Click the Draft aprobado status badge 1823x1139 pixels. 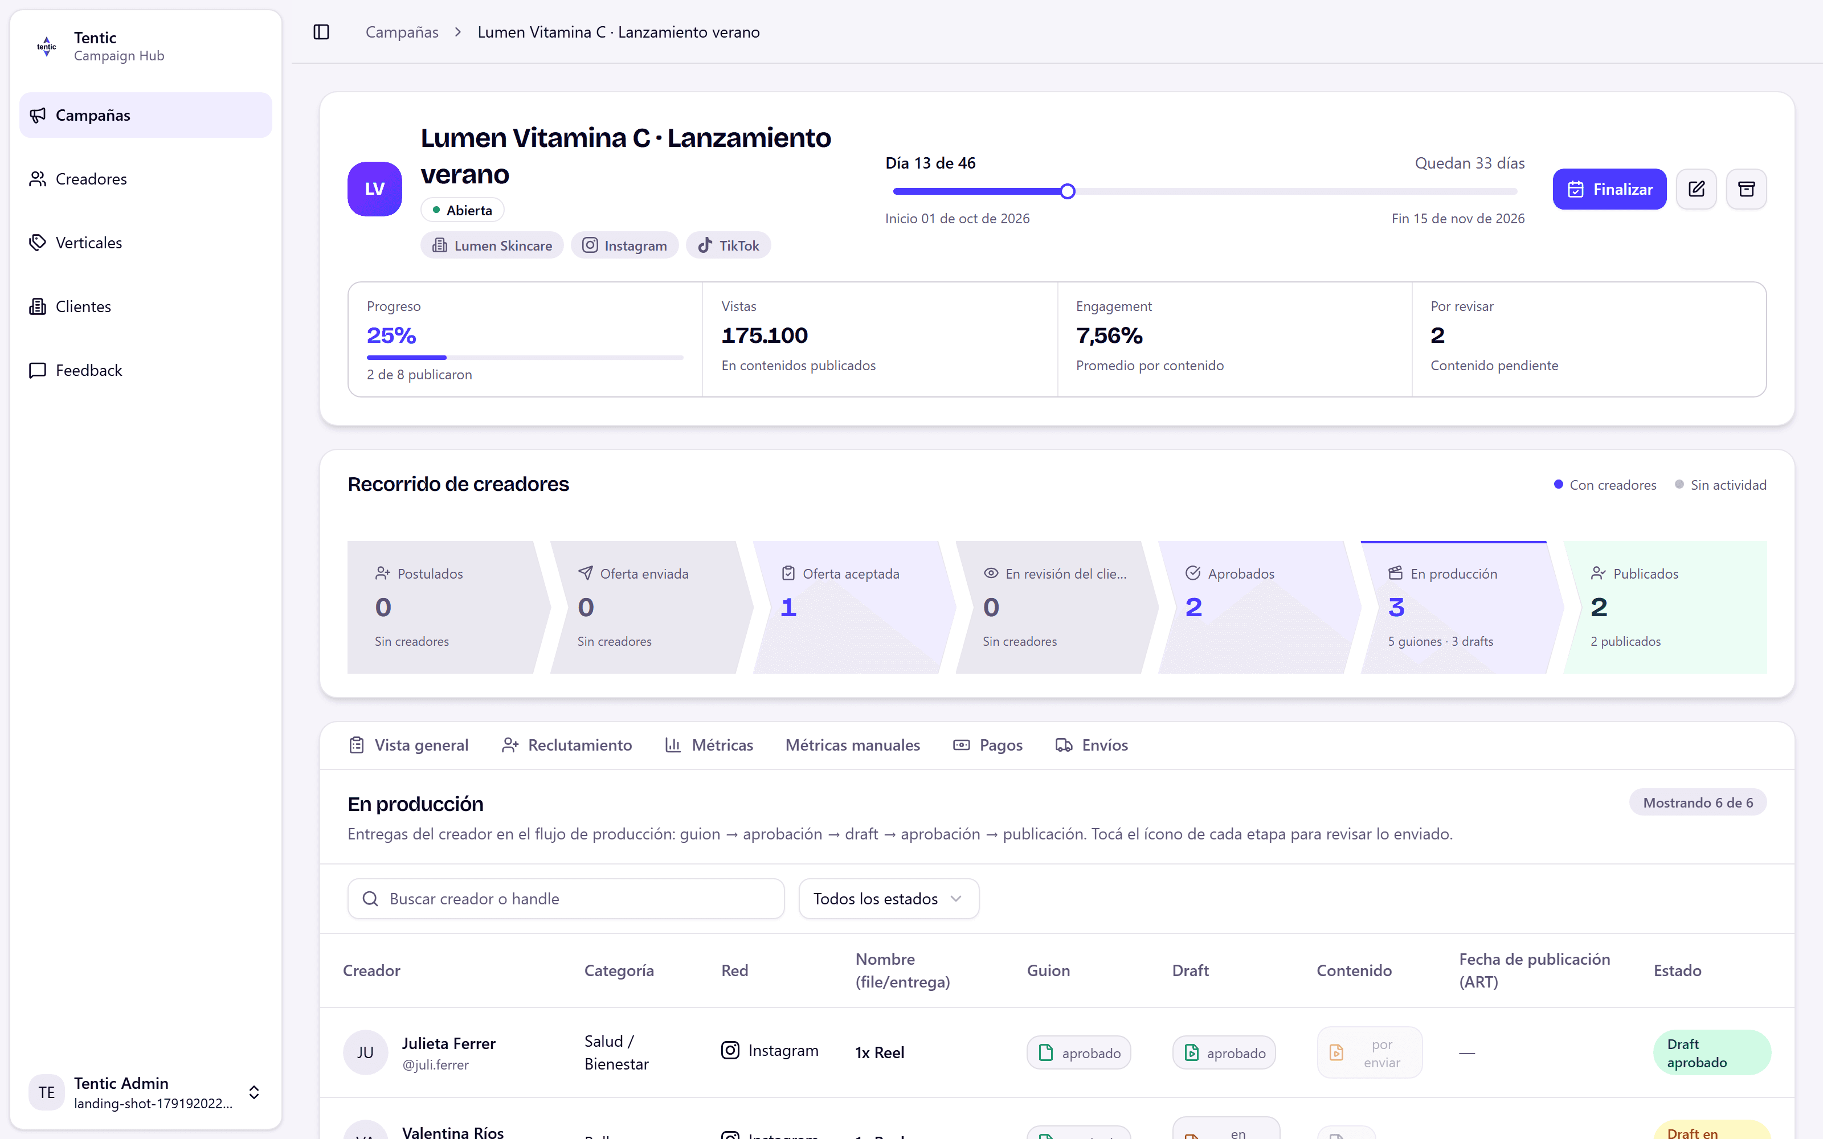click(1711, 1053)
